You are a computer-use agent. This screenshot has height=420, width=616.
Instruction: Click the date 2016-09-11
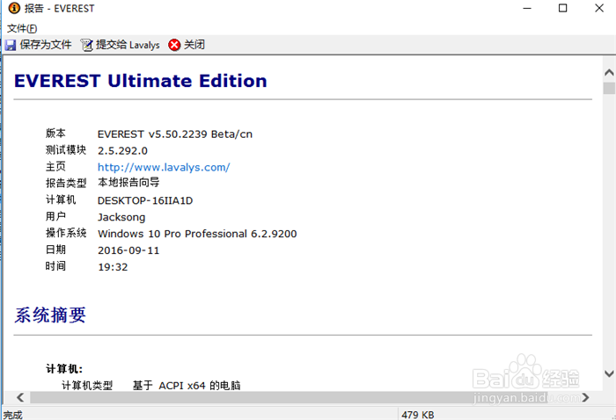(x=128, y=250)
